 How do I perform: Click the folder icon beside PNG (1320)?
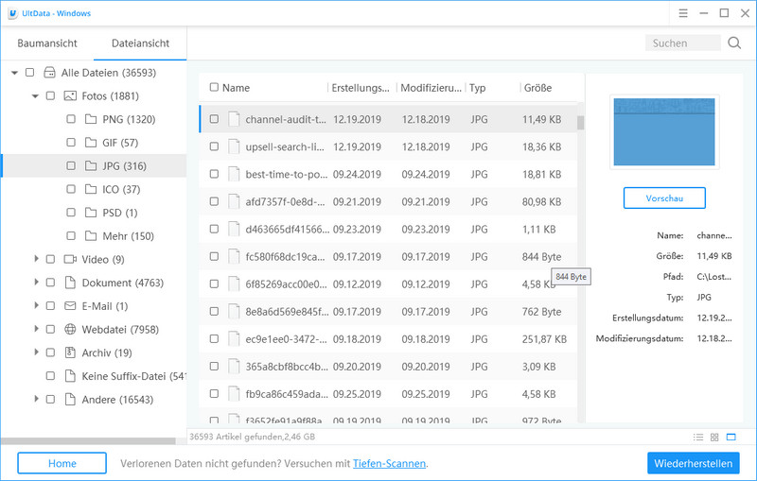coord(91,119)
